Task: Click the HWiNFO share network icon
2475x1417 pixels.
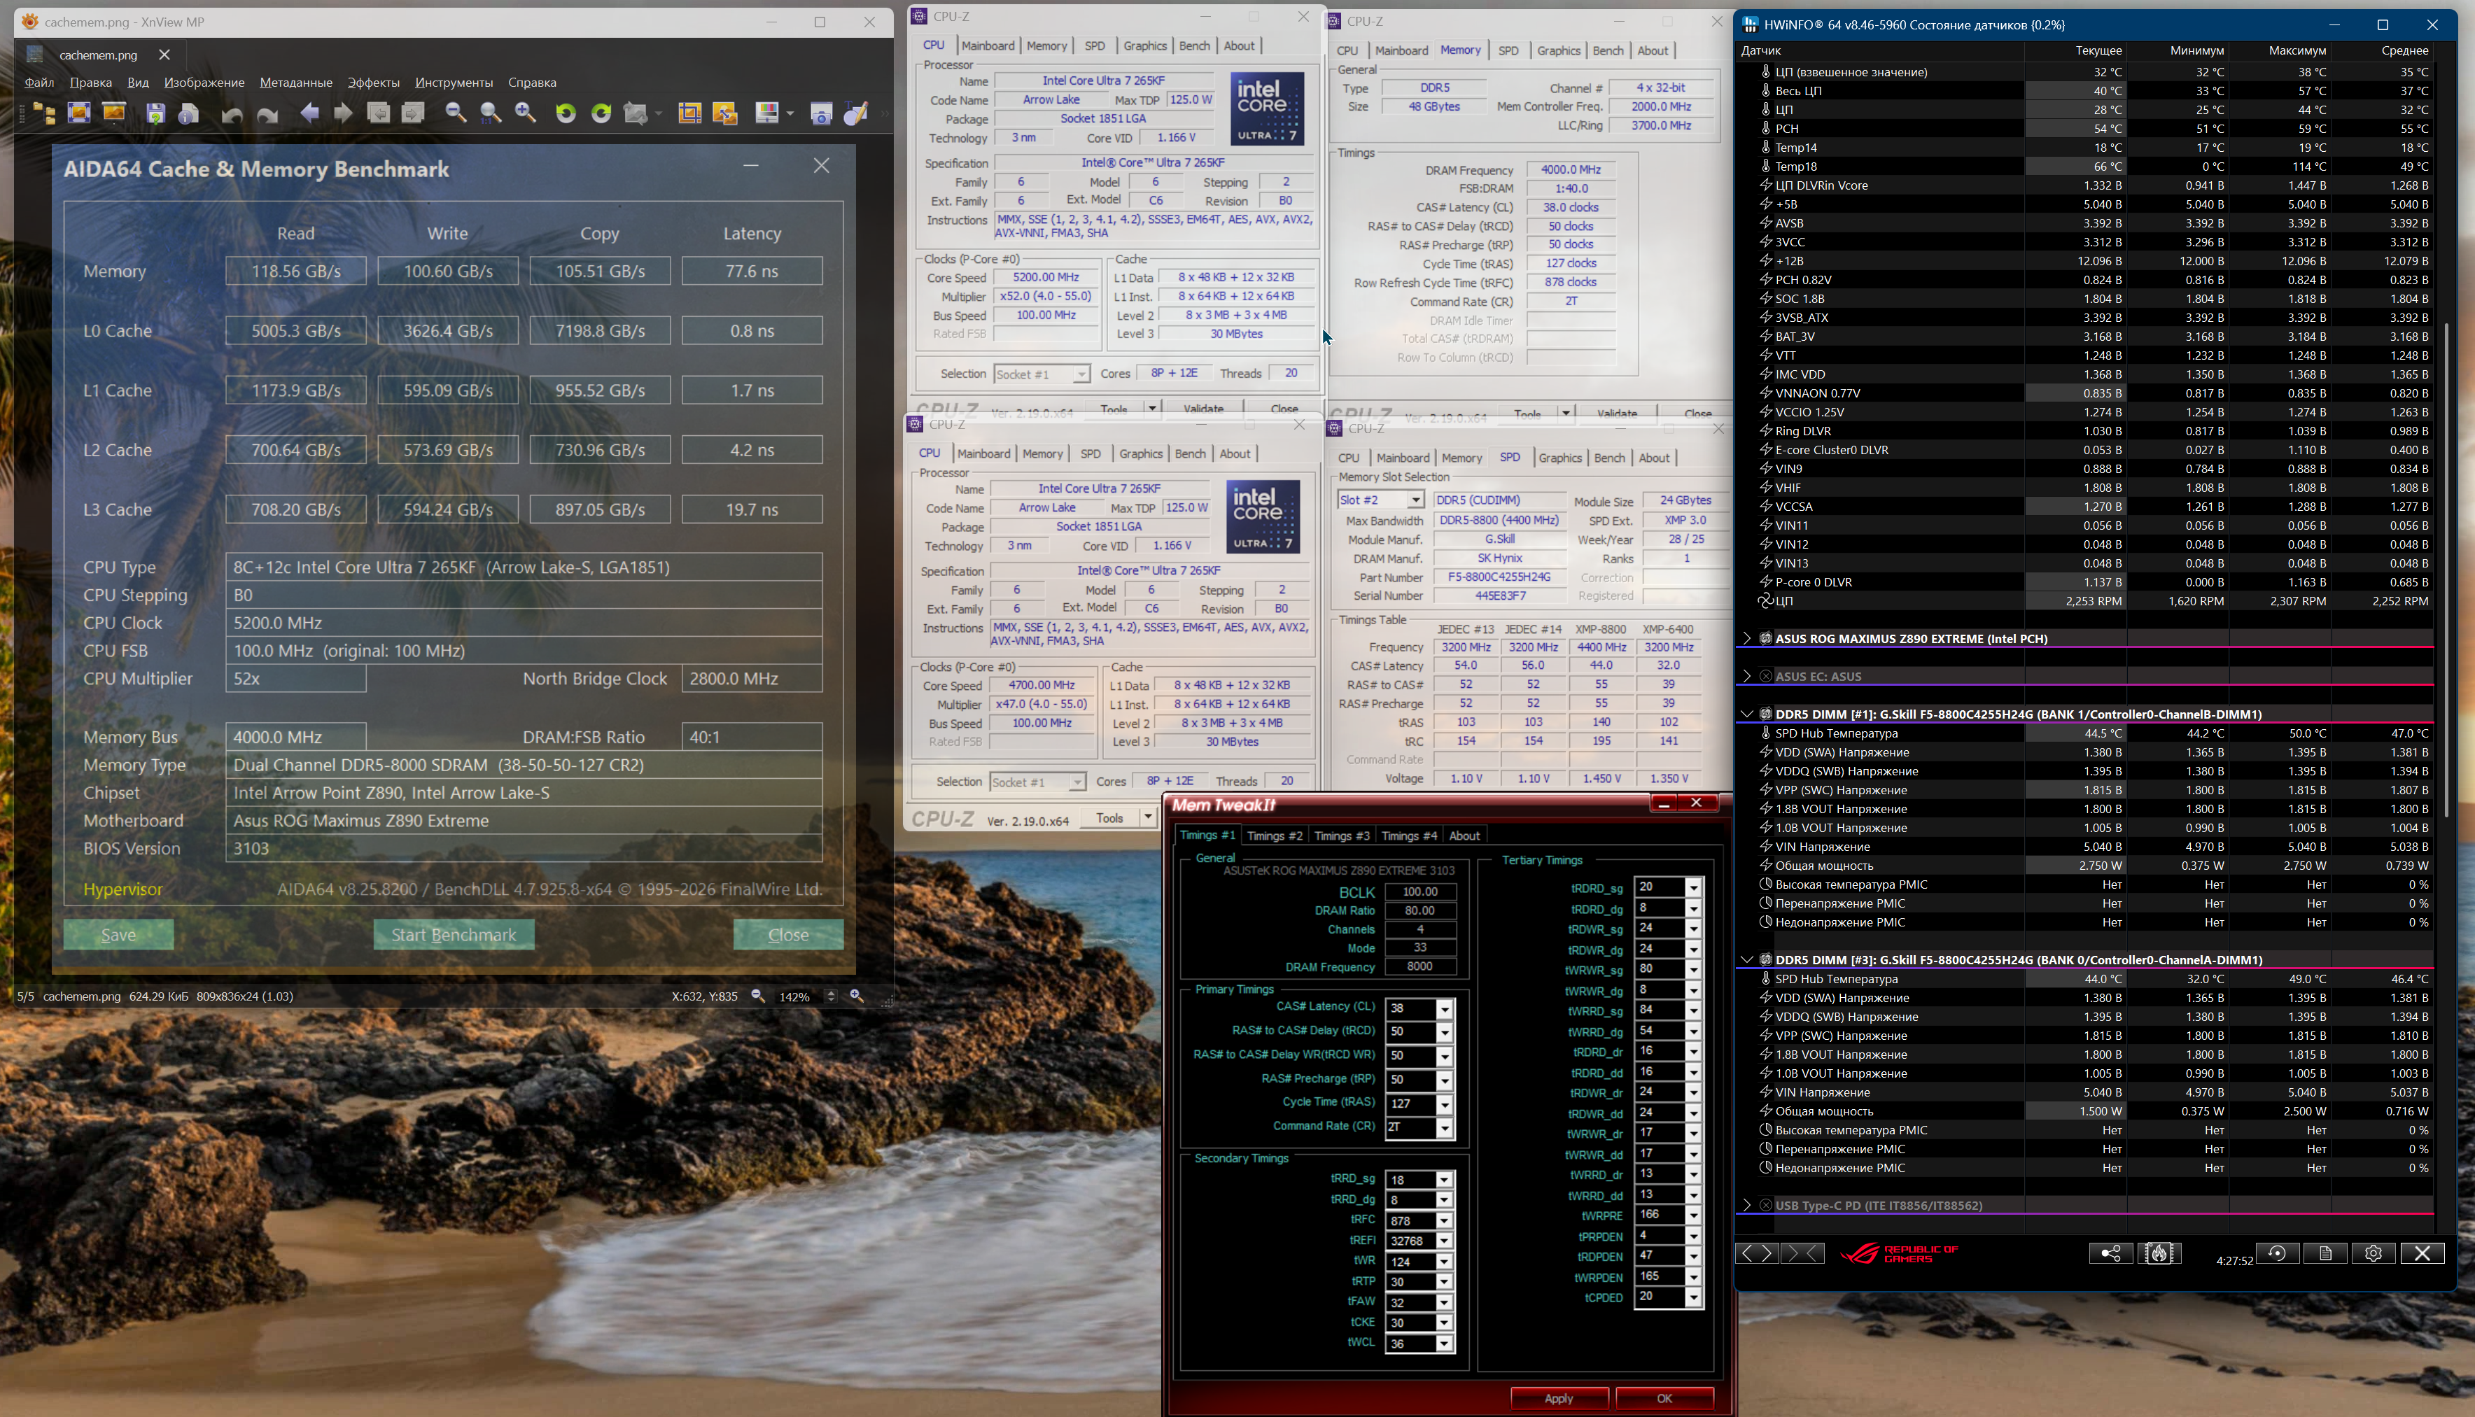Action: (x=2110, y=1253)
